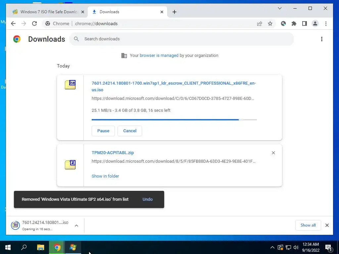The width and height of the screenshot is (339, 254).
Task: Open the notification center icon
Action: coord(328,247)
